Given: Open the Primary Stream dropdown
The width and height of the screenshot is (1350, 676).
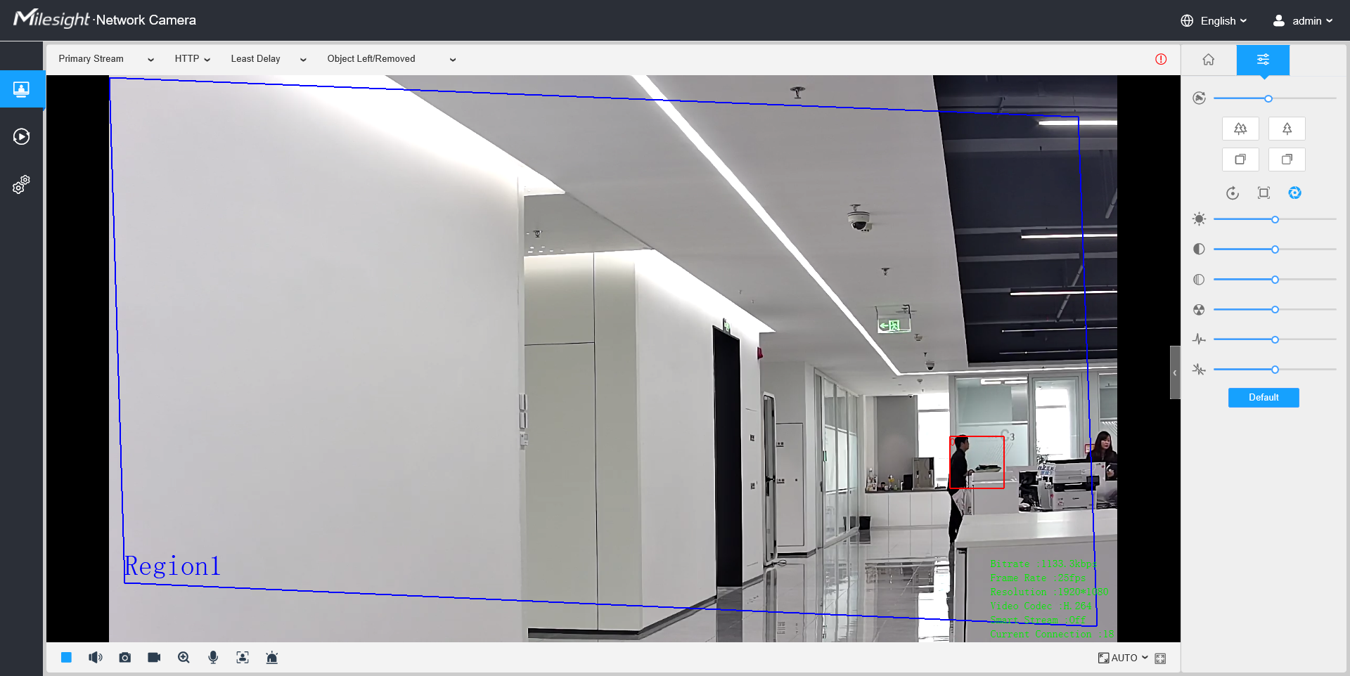Looking at the screenshot, I should tap(106, 59).
